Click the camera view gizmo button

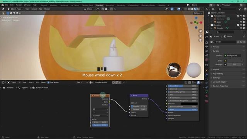[200, 40]
